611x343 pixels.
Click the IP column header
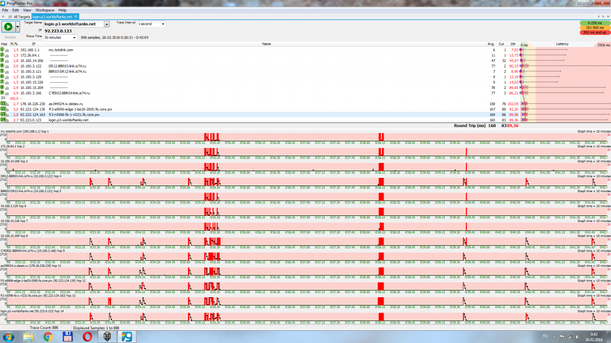[x=34, y=44]
